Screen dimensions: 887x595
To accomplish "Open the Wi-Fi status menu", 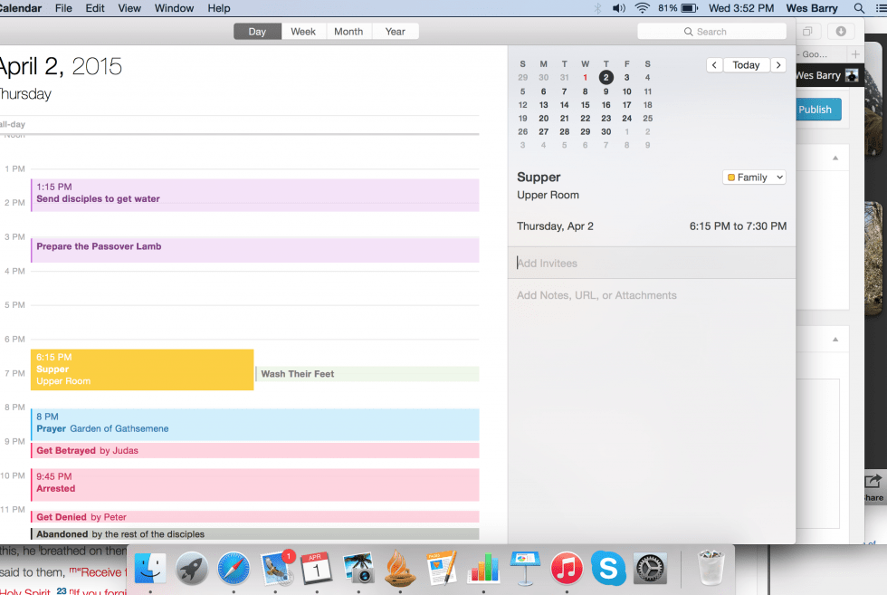I will [x=643, y=8].
